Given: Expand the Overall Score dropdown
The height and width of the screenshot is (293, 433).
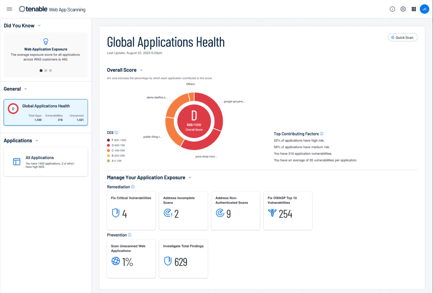Looking at the screenshot, I should pyautogui.click(x=141, y=70).
